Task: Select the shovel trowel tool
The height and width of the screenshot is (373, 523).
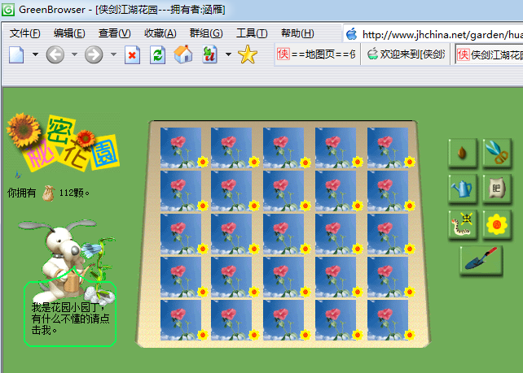Action: pyautogui.click(x=481, y=260)
